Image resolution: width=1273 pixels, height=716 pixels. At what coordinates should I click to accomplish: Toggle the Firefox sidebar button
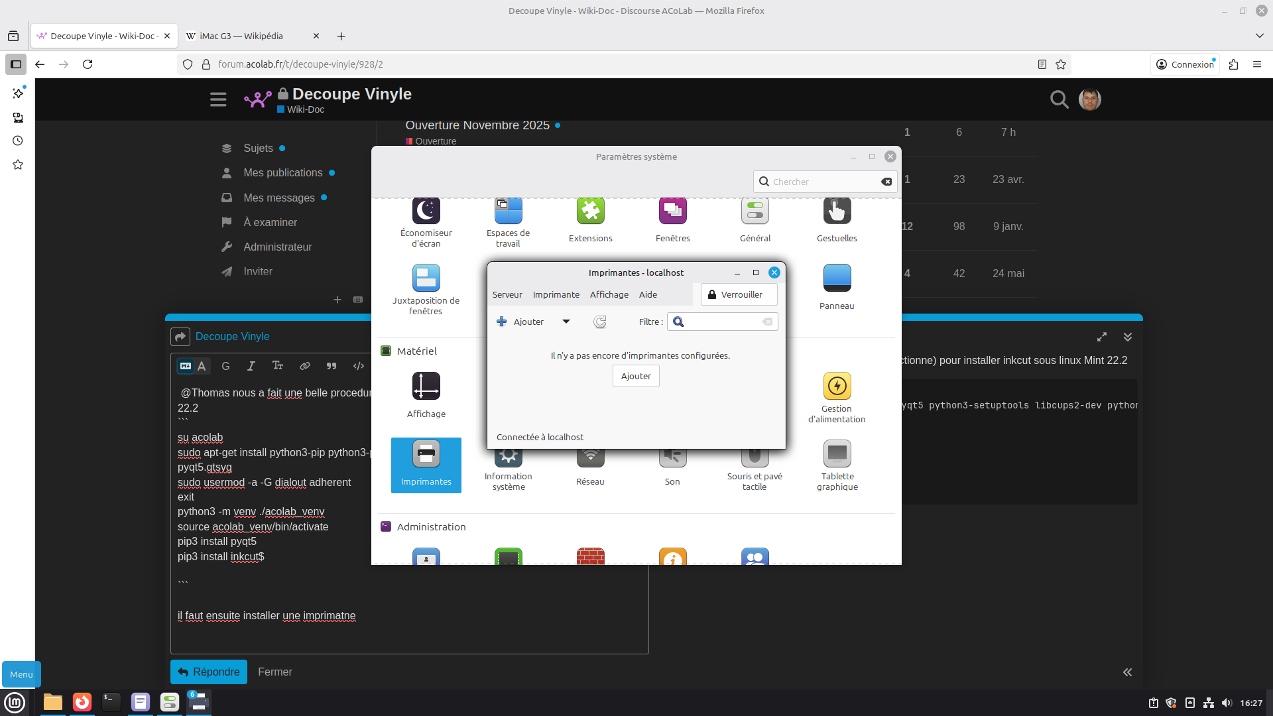pos(16,64)
